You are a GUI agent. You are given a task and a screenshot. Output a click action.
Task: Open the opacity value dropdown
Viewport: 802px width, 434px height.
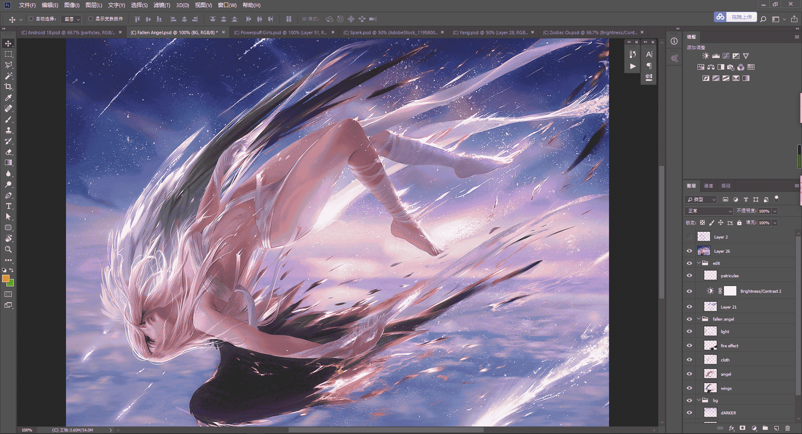(775, 211)
